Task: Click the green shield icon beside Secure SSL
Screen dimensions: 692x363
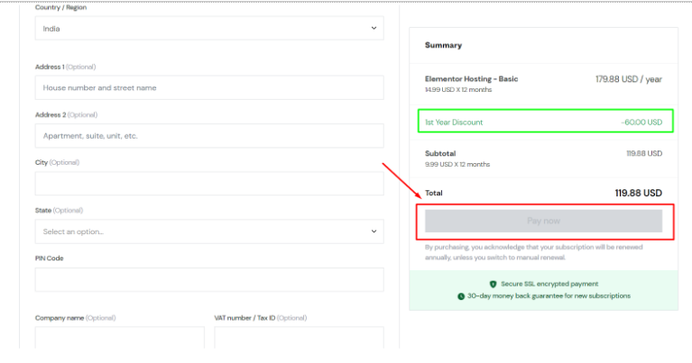Action: [x=493, y=284]
